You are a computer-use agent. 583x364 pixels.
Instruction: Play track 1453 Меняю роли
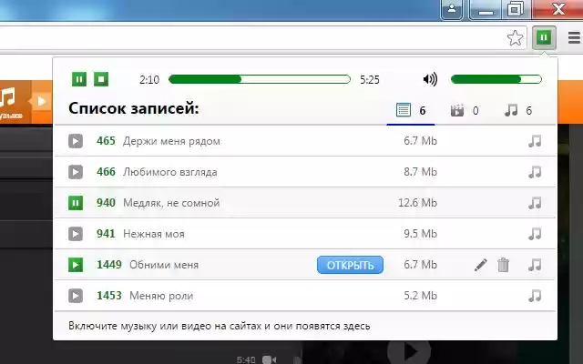[76, 296]
